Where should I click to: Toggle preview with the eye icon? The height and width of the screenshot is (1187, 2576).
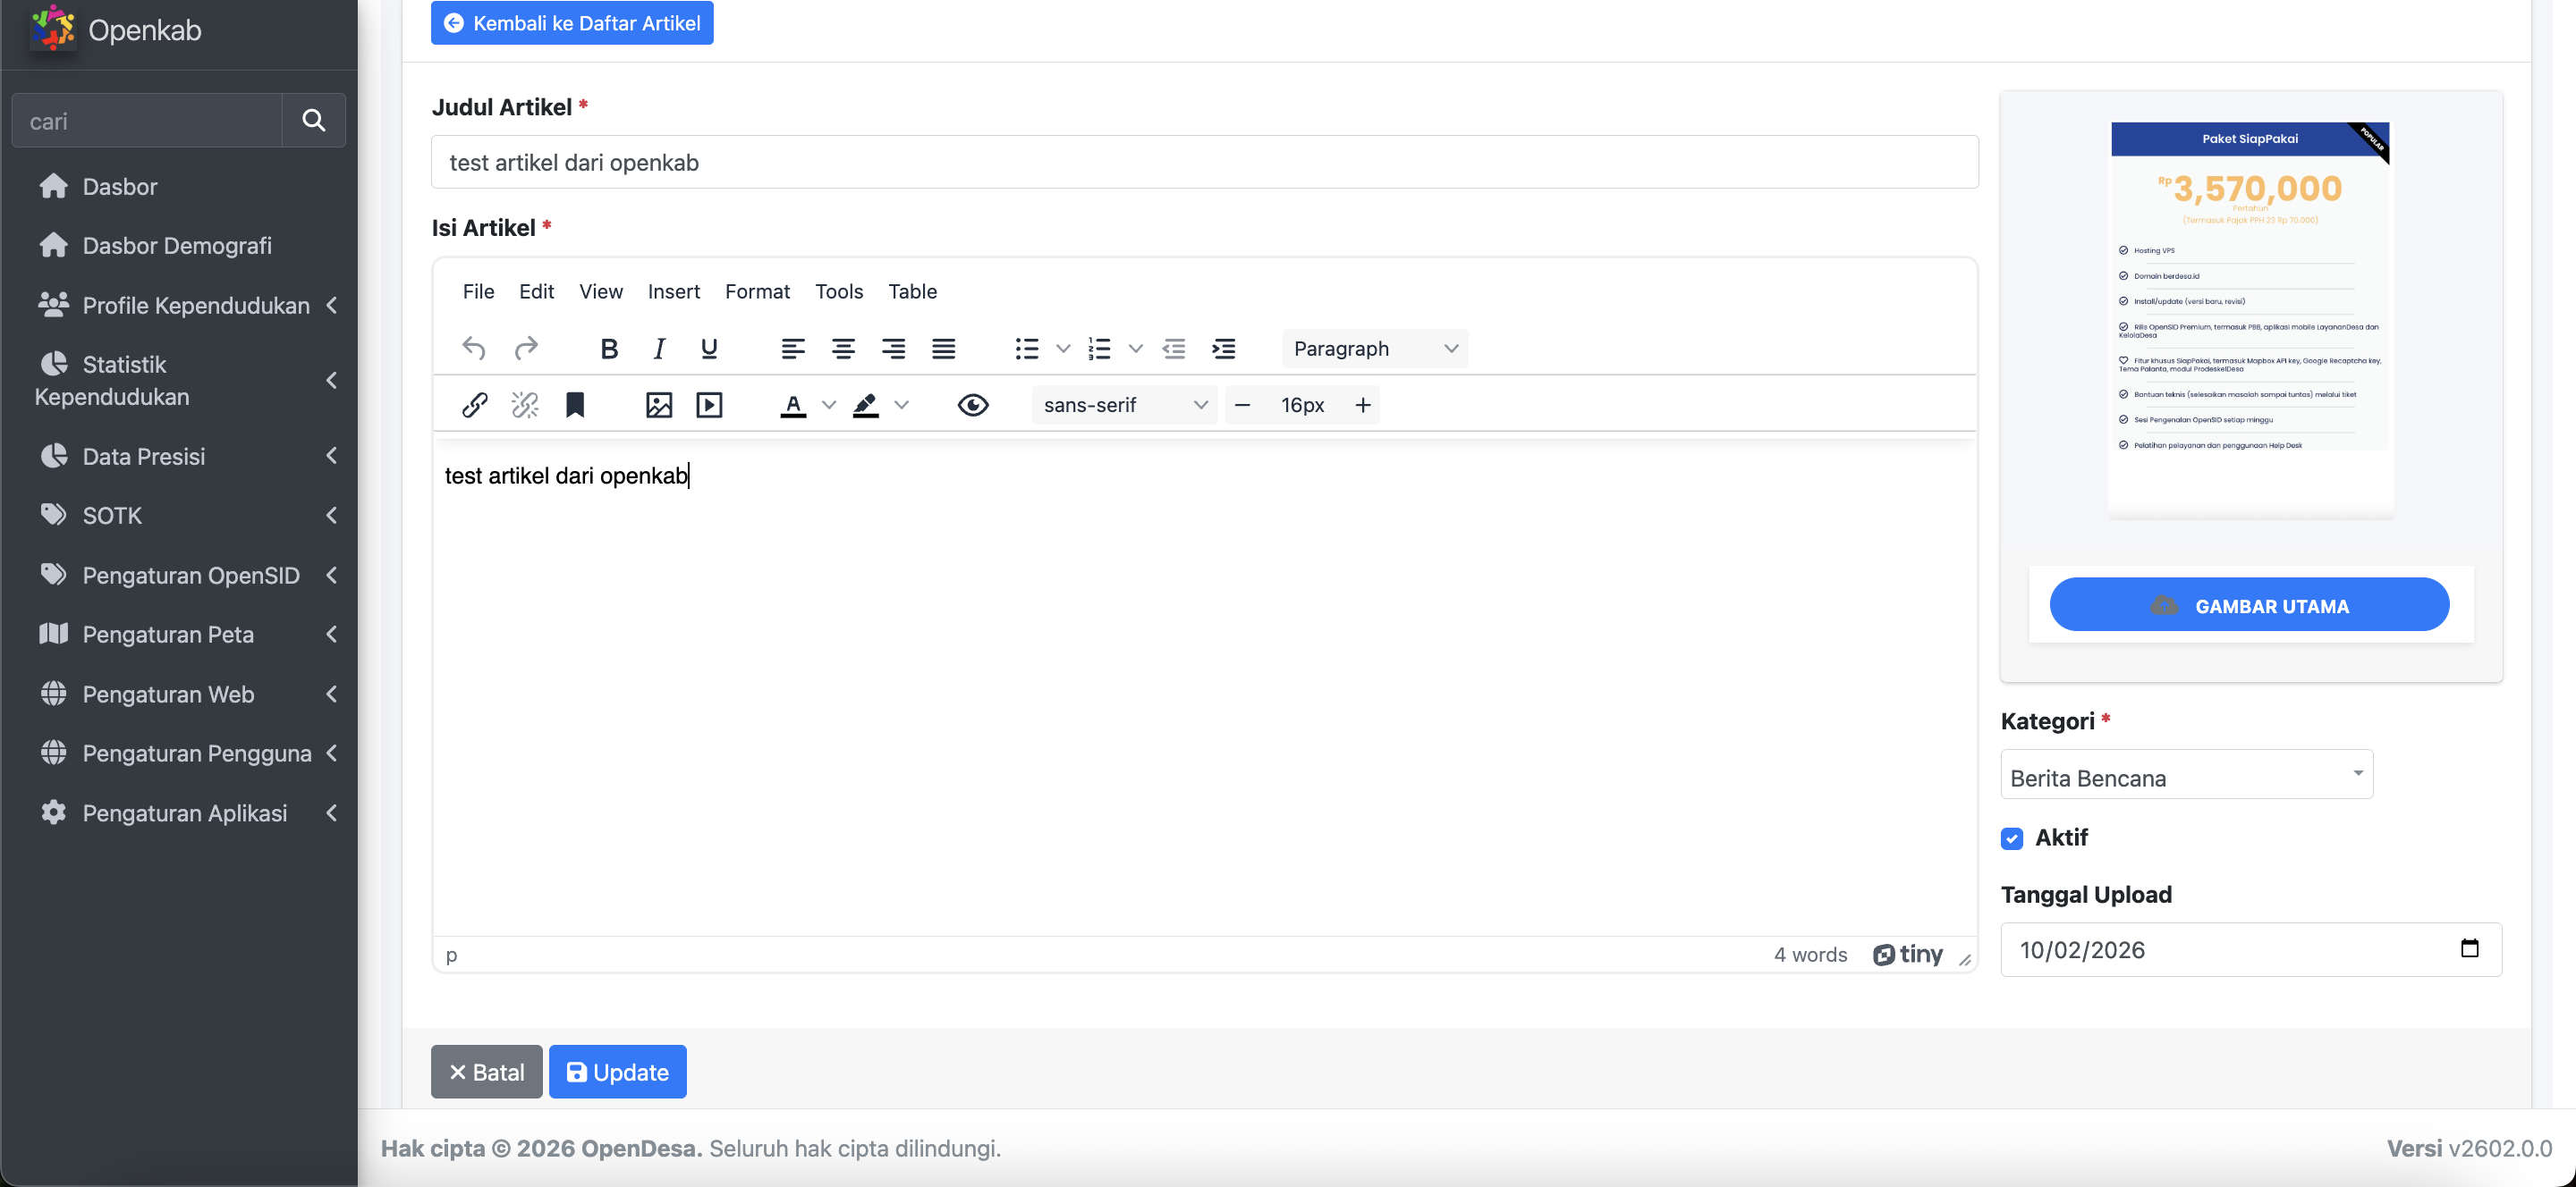[972, 405]
